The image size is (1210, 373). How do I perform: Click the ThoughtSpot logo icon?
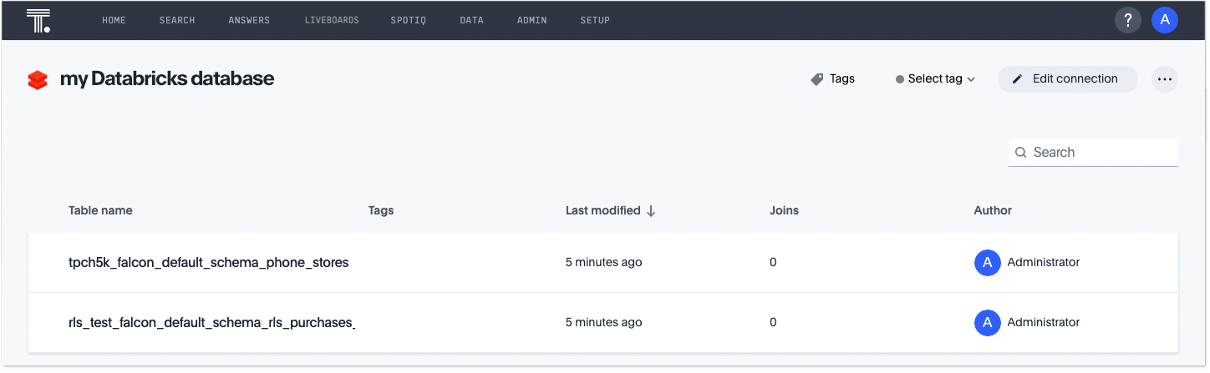coord(38,21)
